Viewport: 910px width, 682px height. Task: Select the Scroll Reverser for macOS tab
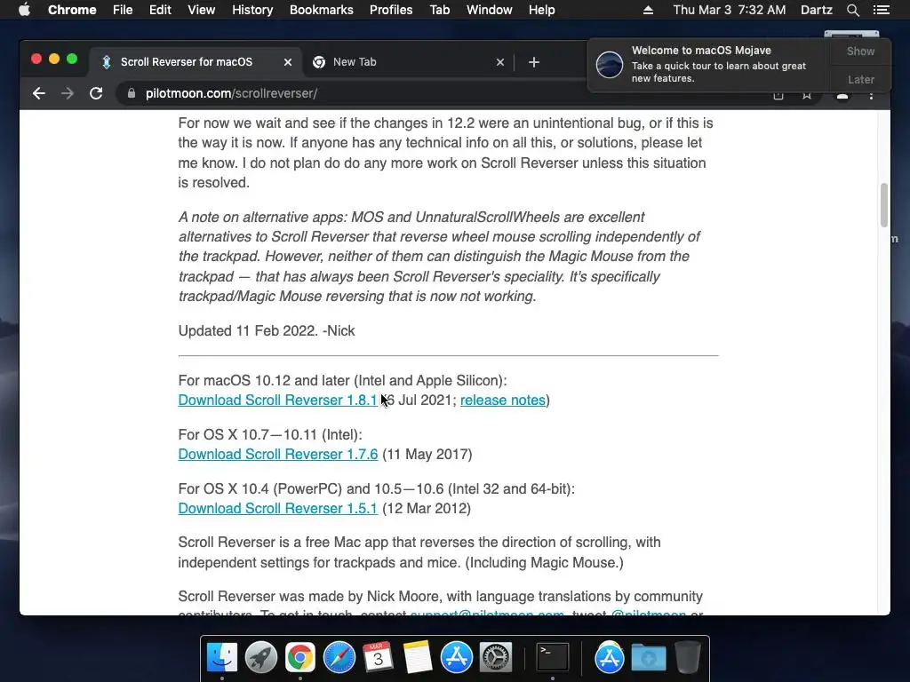pos(196,62)
